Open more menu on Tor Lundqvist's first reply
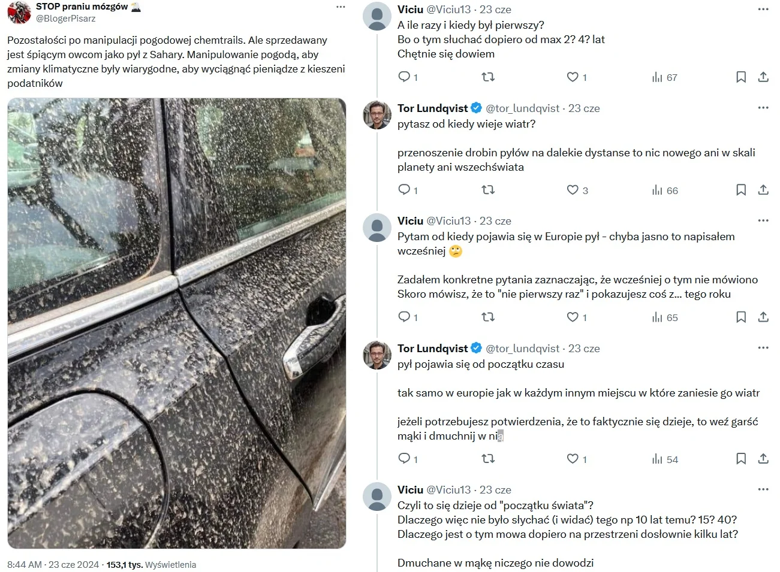The image size is (780, 572). pyautogui.click(x=763, y=108)
